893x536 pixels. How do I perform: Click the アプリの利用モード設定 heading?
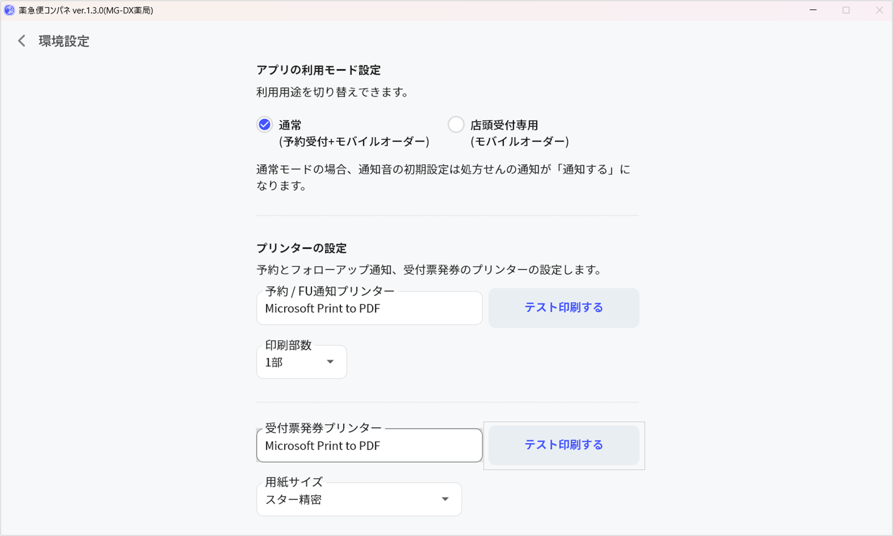(318, 70)
